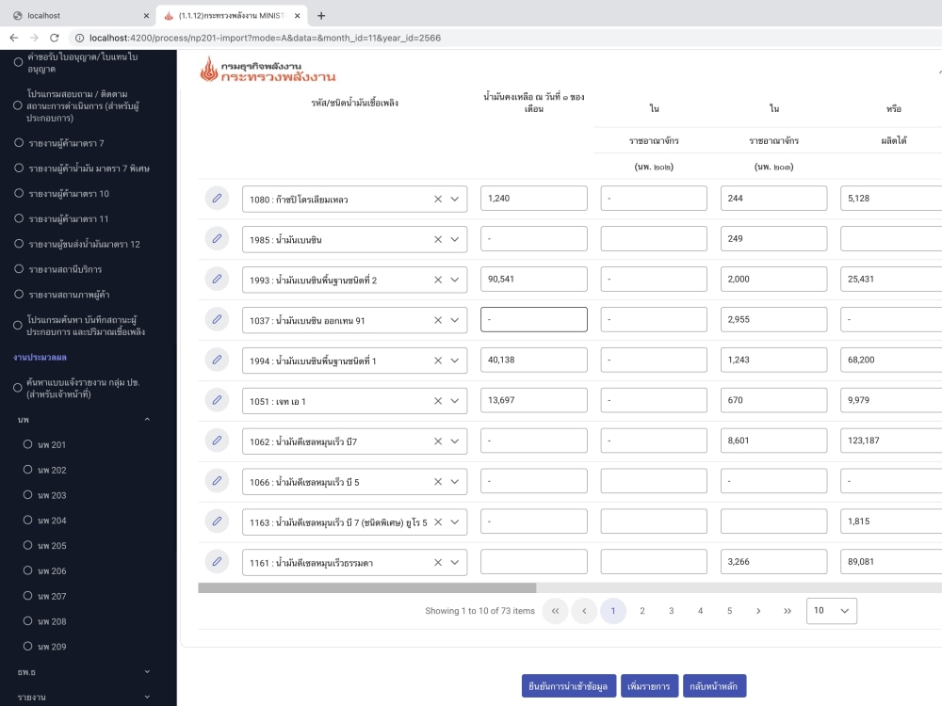Select the นพ 209 radio option

27,646
